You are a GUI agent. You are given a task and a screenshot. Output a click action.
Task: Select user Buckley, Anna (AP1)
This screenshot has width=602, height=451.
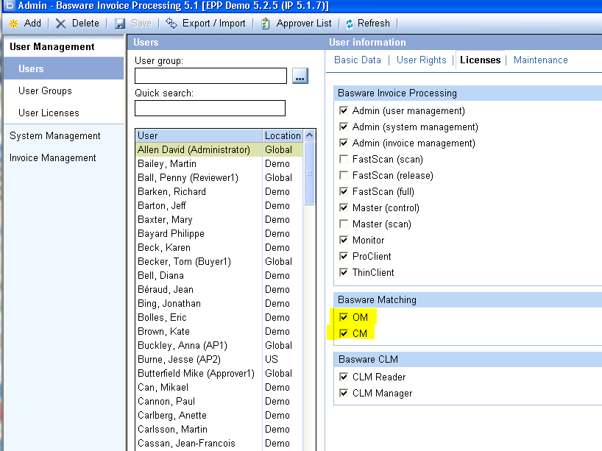tap(219, 346)
